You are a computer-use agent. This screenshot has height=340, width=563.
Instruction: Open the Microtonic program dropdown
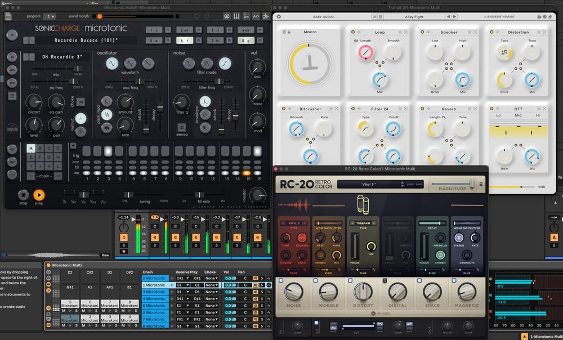[50, 16]
